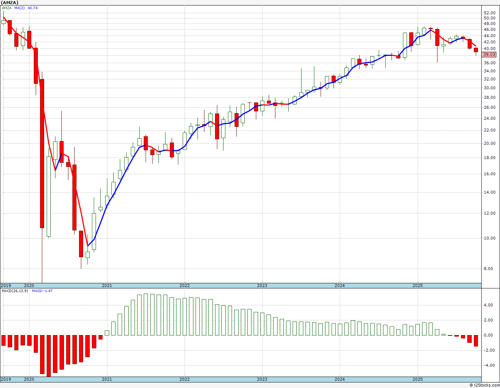Select the 2022 marker on price timeline
This screenshot has height=388, width=500.
pyautogui.click(x=184, y=285)
